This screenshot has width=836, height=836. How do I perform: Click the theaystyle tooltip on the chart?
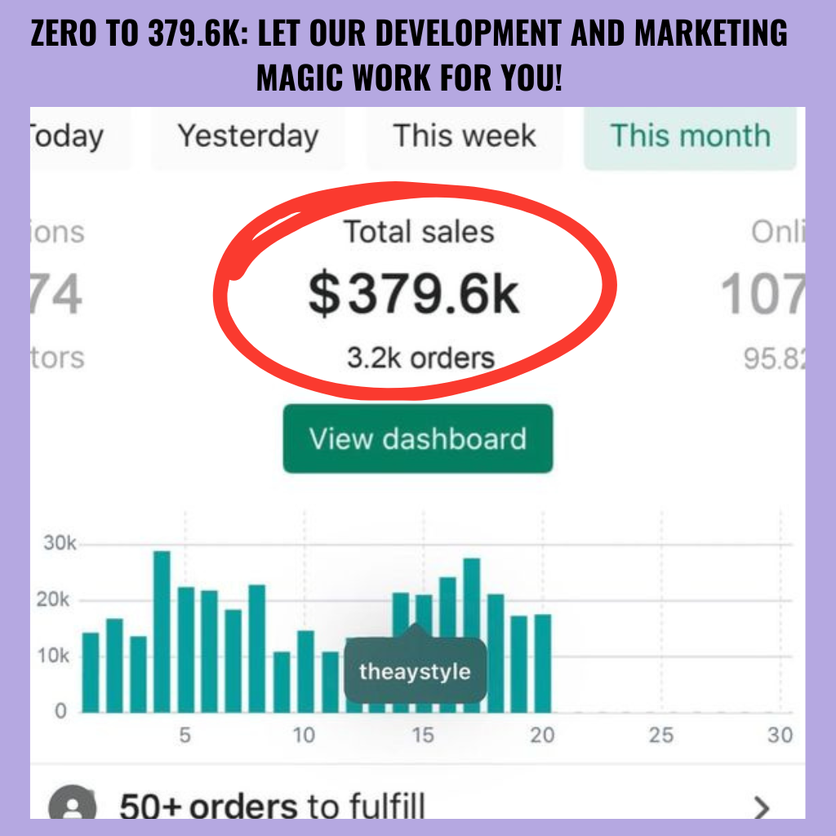pyautogui.click(x=415, y=672)
